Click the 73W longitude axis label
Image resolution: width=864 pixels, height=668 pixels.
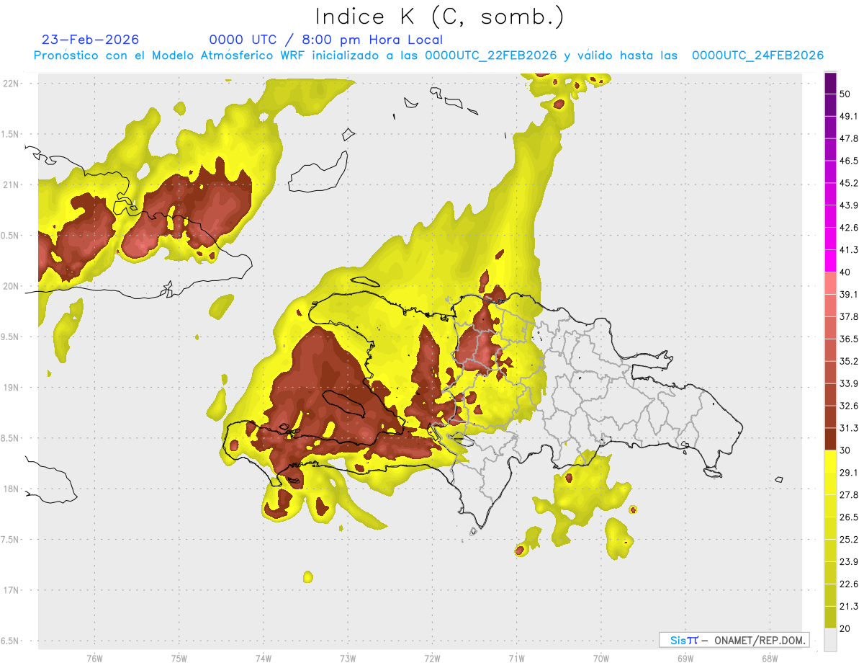(x=348, y=659)
